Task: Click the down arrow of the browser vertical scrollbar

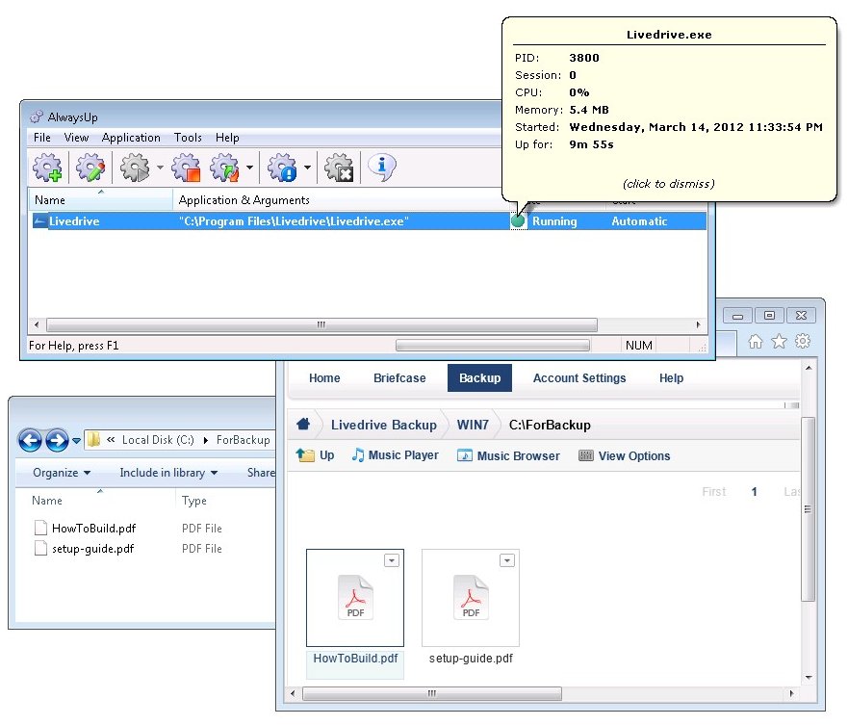Action: coord(809,678)
